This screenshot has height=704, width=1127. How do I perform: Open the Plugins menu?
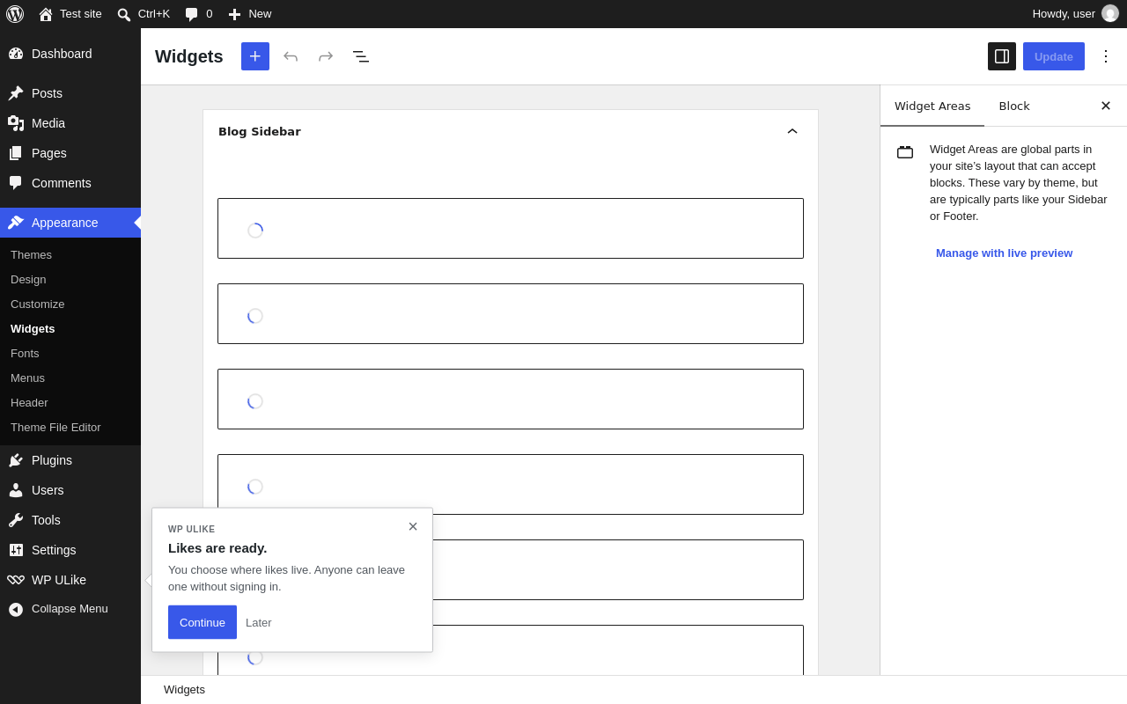(70, 460)
